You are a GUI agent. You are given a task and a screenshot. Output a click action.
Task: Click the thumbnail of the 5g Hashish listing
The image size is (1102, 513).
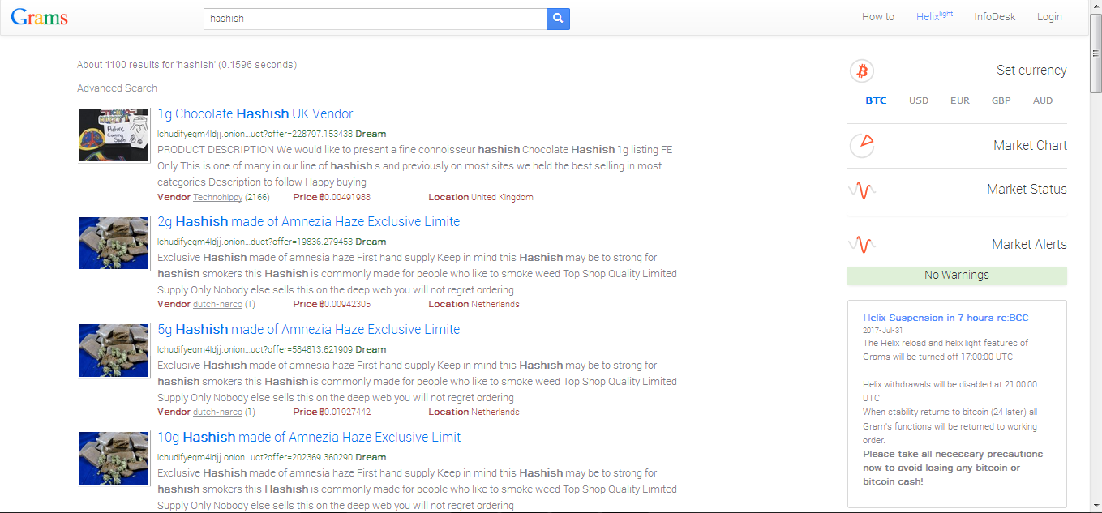114,351
